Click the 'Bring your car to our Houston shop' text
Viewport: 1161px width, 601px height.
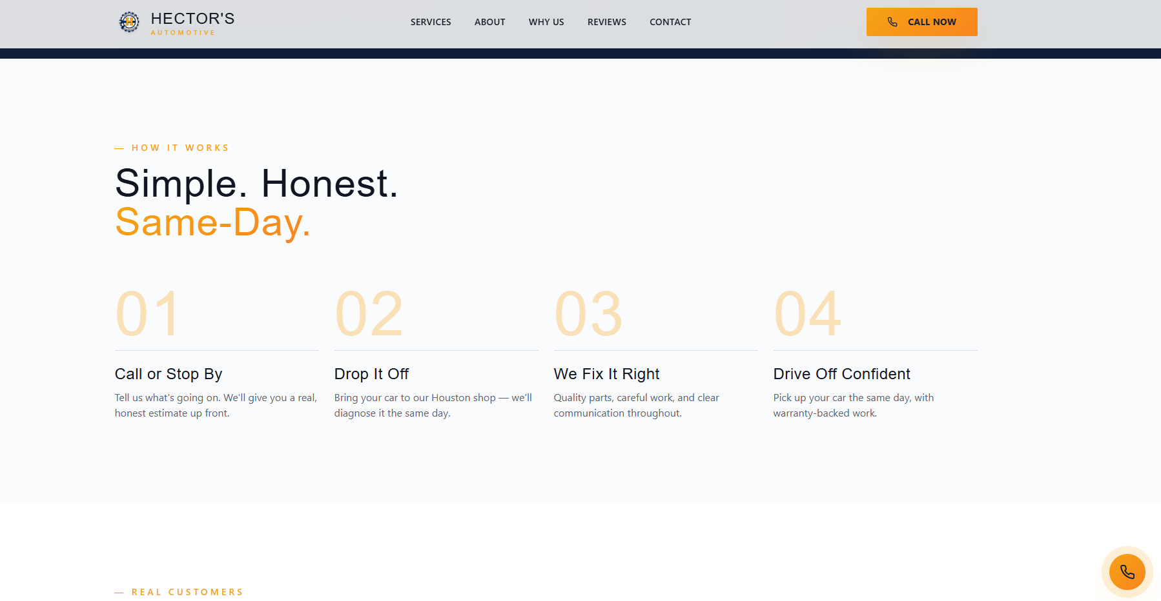point(433,406)
